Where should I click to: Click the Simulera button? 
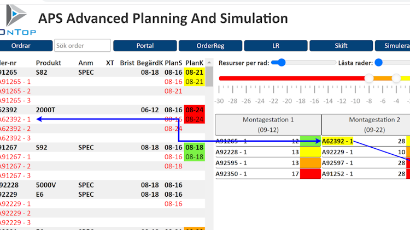tap(393, 46)
